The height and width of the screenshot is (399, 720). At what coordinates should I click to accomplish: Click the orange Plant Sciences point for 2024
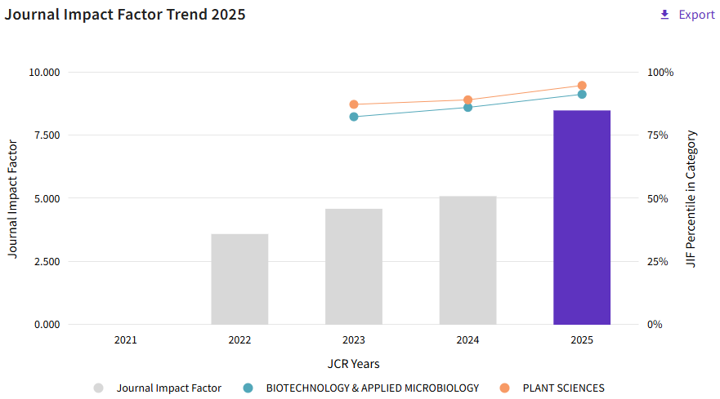468,100
